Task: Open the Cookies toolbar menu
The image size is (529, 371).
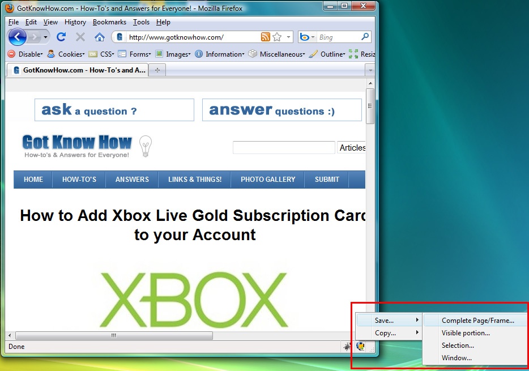Action: (x=66, y=54)
